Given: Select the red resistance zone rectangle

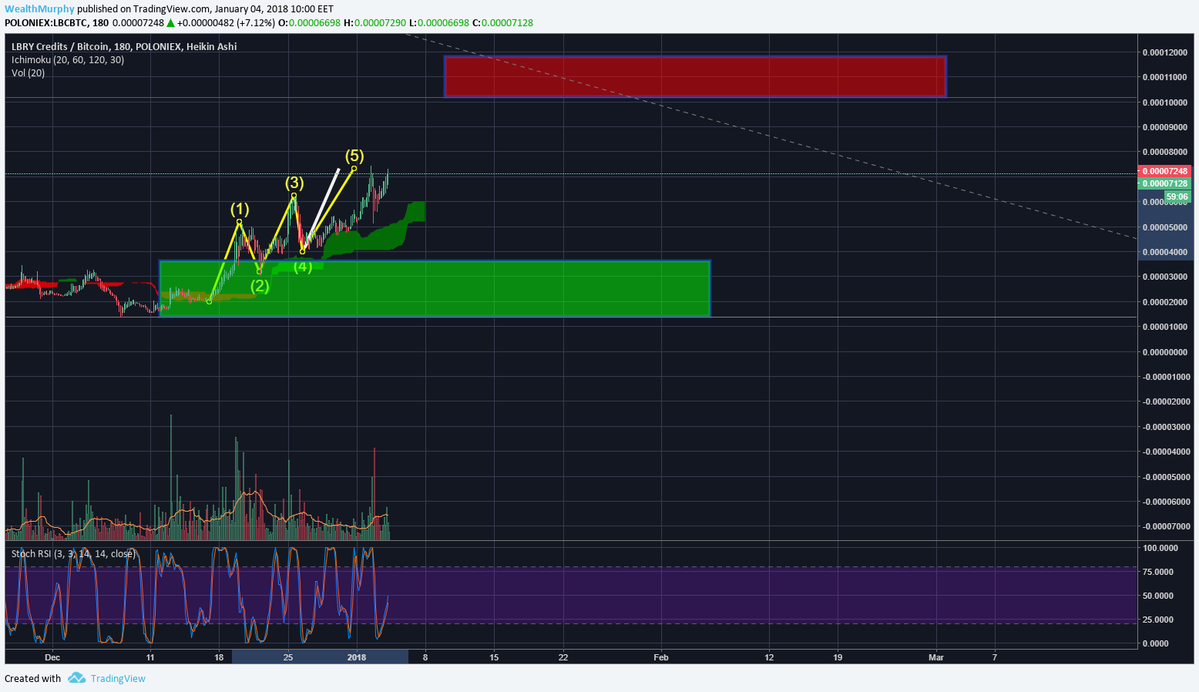Looking at the screenshot, I should (695, 76).
